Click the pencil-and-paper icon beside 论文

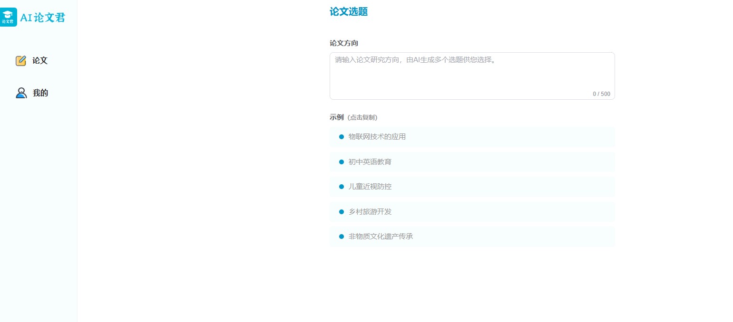pos(21,61)
